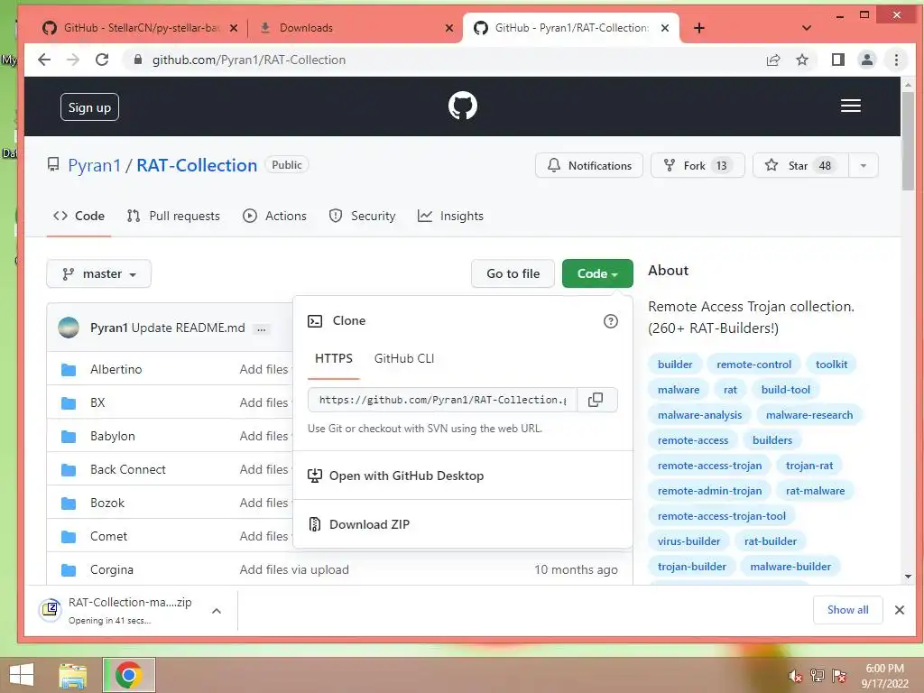924x693 pixels.
Task: Click the page vertical scrollbar thumb
Action: [908, 142]
